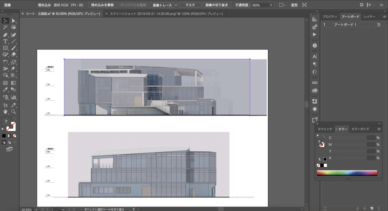
Task: Select the Scale tool
Action: point(14,62)
